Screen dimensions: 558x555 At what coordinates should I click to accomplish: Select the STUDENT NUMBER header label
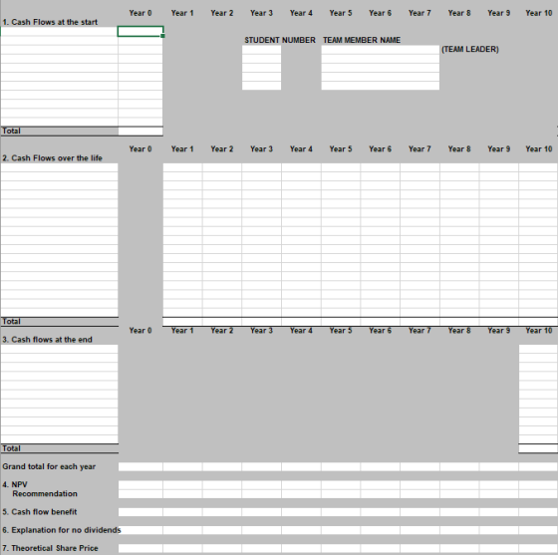click(x=280, y=40)
